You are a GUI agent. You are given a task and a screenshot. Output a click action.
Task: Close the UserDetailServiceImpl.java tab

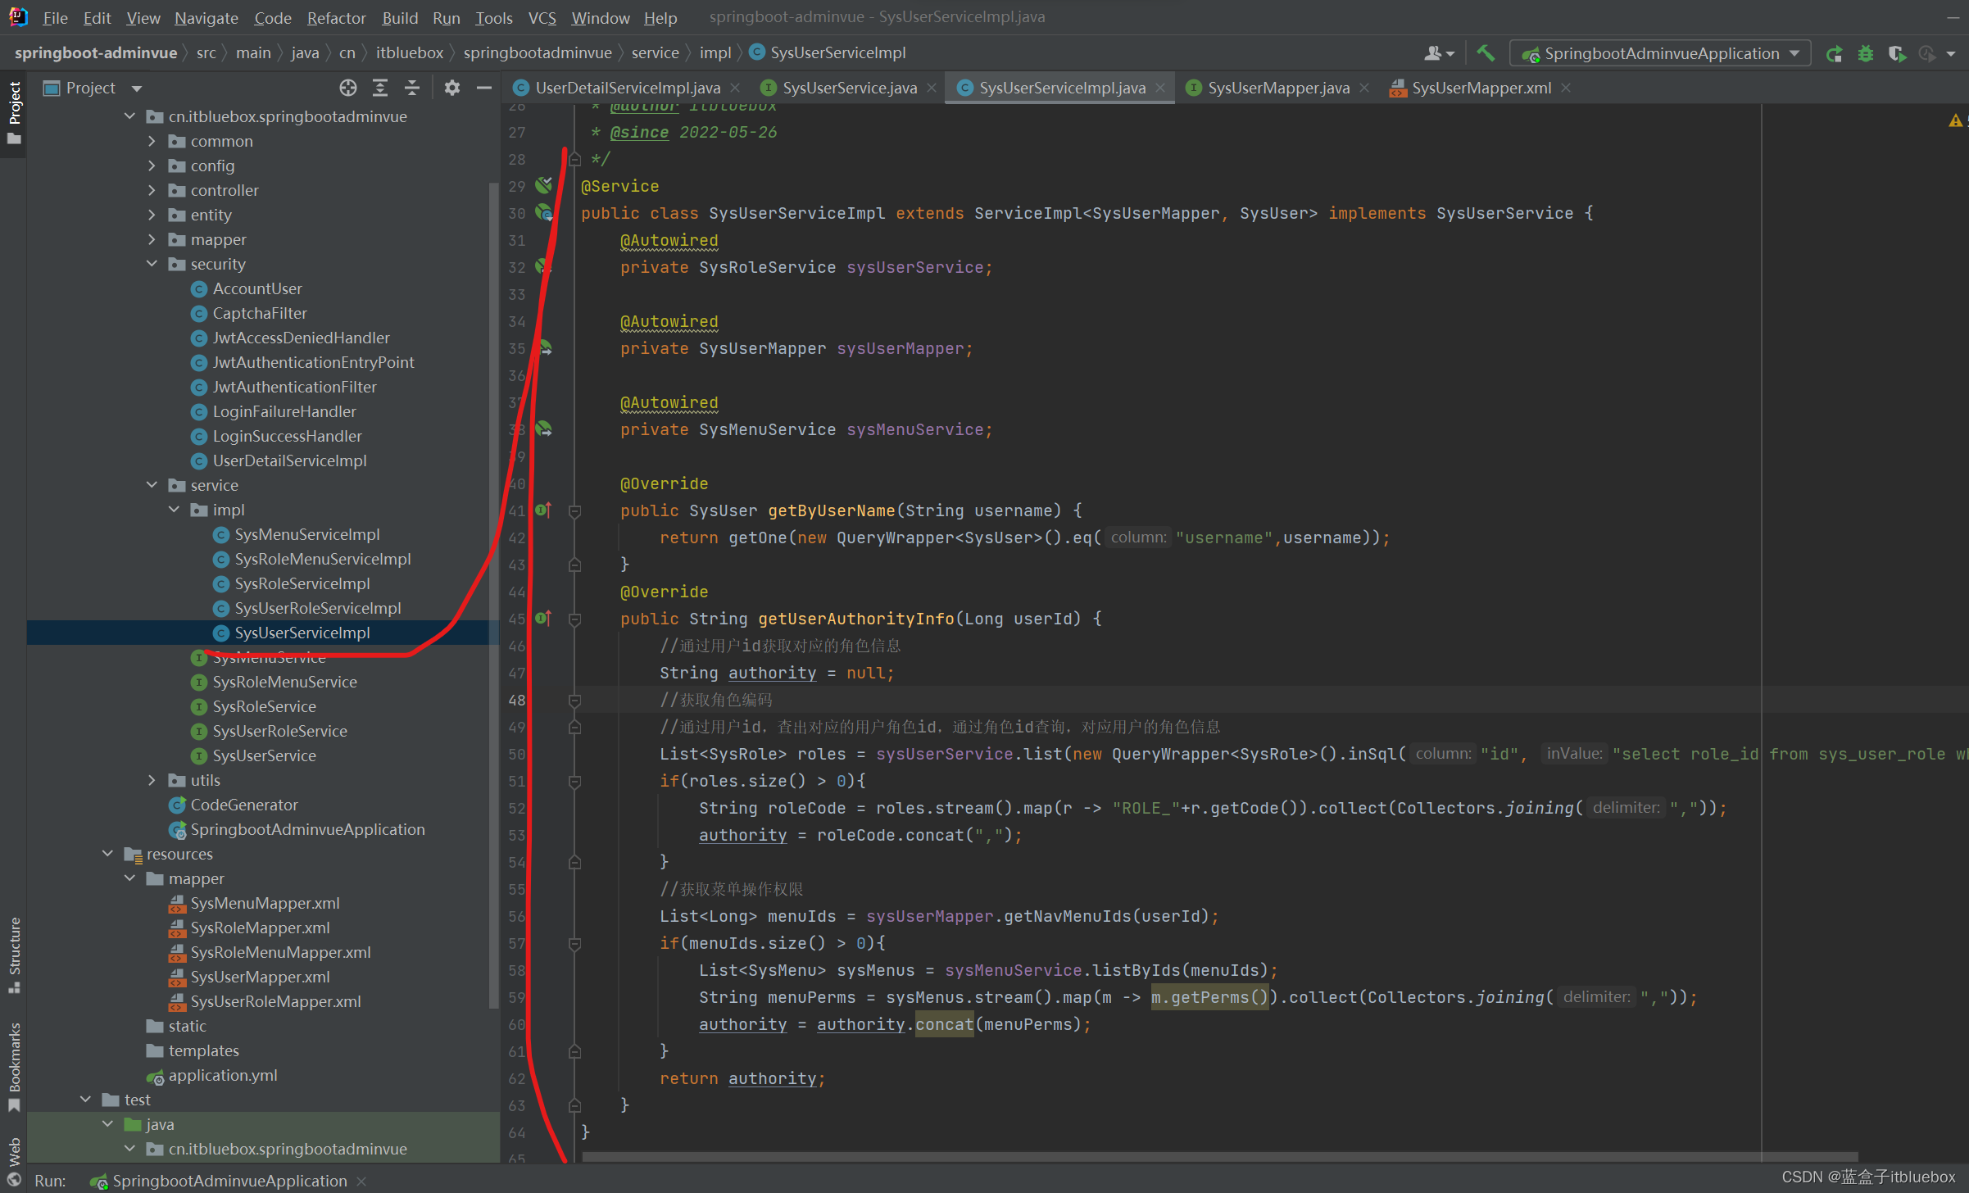[735, 88]
